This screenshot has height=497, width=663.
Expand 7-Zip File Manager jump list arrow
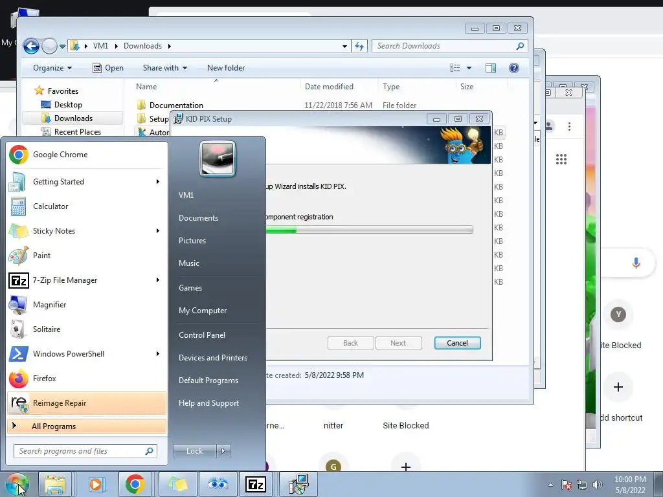[x=158, y=280]
